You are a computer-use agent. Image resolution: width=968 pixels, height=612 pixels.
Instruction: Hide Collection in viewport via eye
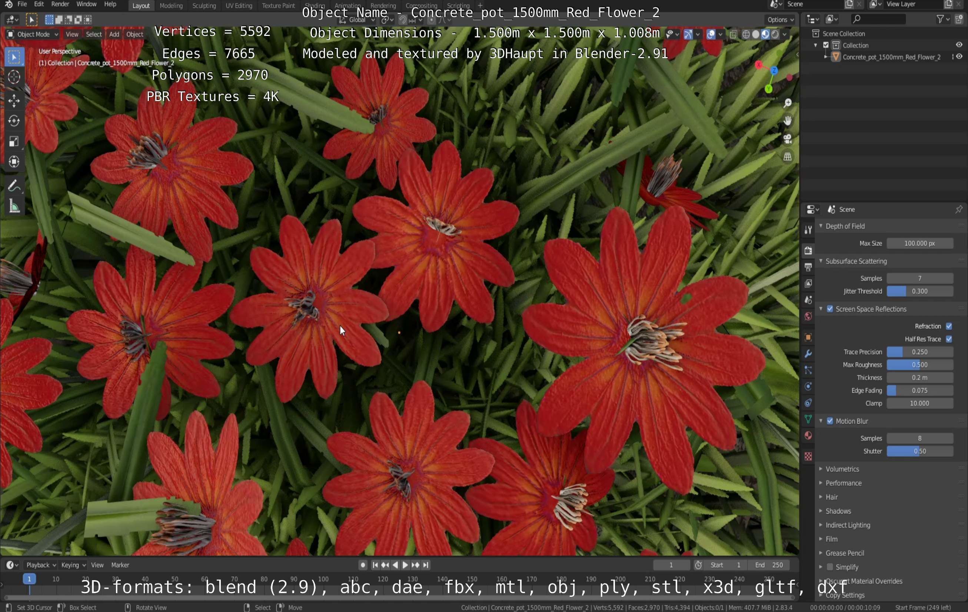point(959,45)
